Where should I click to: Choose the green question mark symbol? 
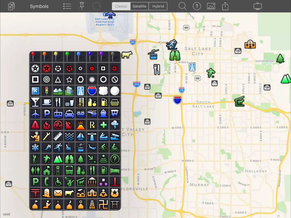point(115,159)
